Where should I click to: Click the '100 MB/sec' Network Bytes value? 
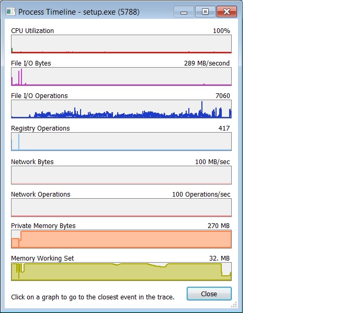click(x=212, y=162)
